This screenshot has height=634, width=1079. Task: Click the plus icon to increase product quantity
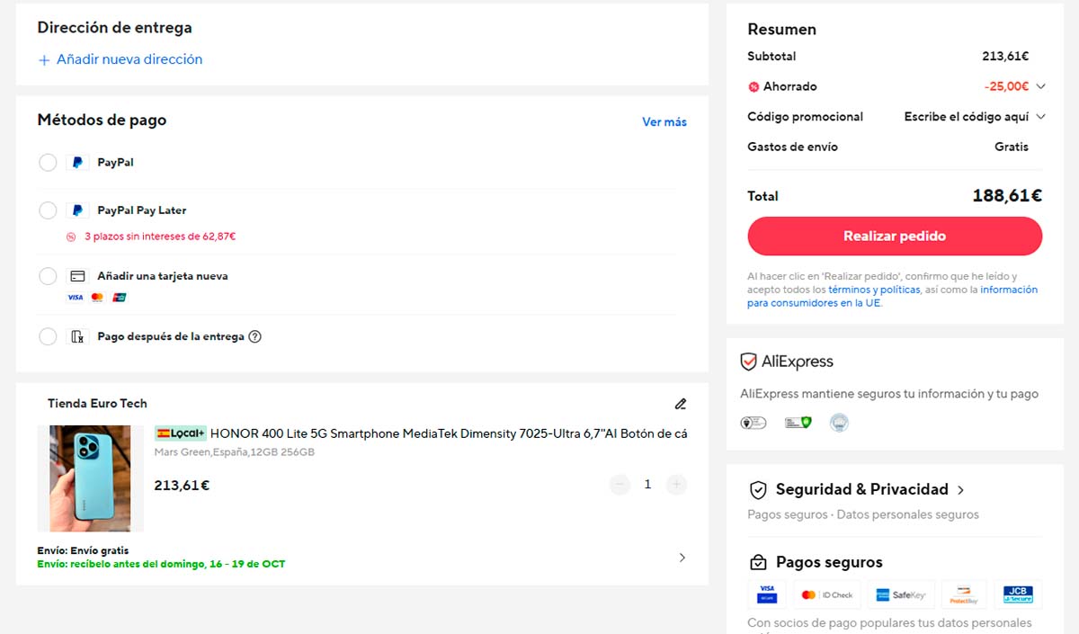[x=676, y=485]
